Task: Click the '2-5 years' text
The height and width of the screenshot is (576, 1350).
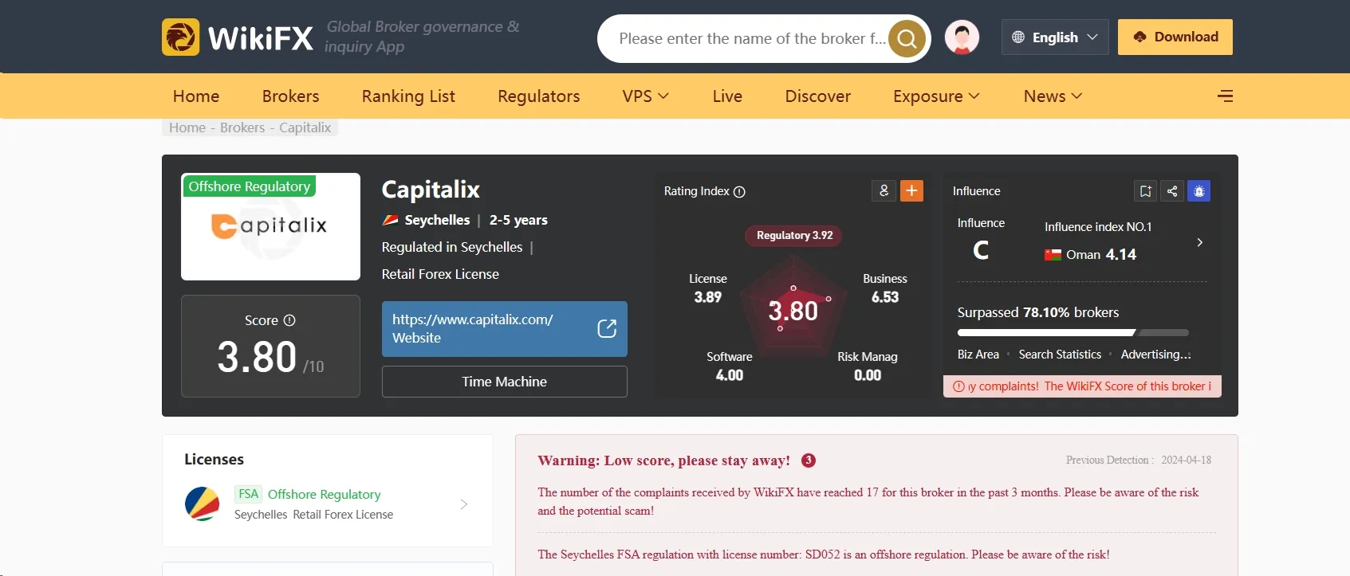Action: click(518, 220)
